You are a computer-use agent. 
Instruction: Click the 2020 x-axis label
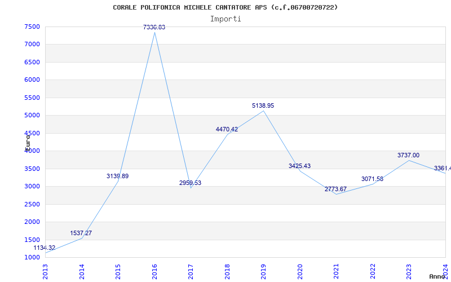(x=300, y=272)
